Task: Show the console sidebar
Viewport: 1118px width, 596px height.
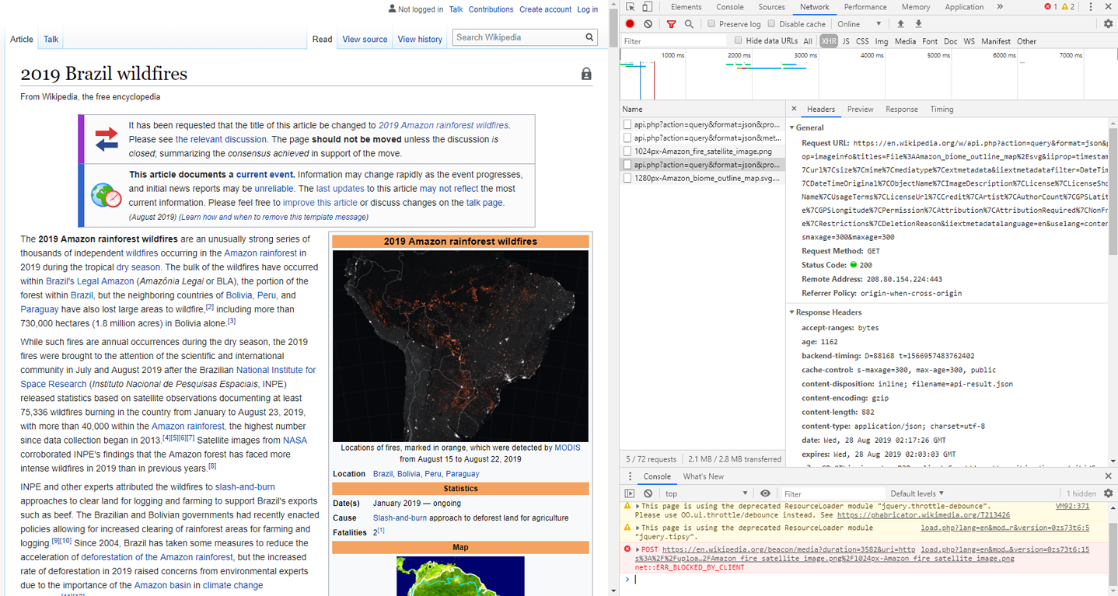Action: tap(630, 493)
